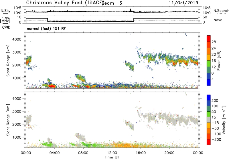Click the 'N.Search' legend label
Image resolution: width=229 pixels, height=159 pixels.
[221, 11]
